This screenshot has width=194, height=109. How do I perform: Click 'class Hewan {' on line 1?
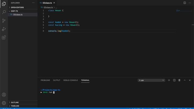[56, 11]
